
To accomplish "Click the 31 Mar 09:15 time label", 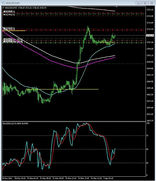I will pyautogui.click(x=58, y=178).
